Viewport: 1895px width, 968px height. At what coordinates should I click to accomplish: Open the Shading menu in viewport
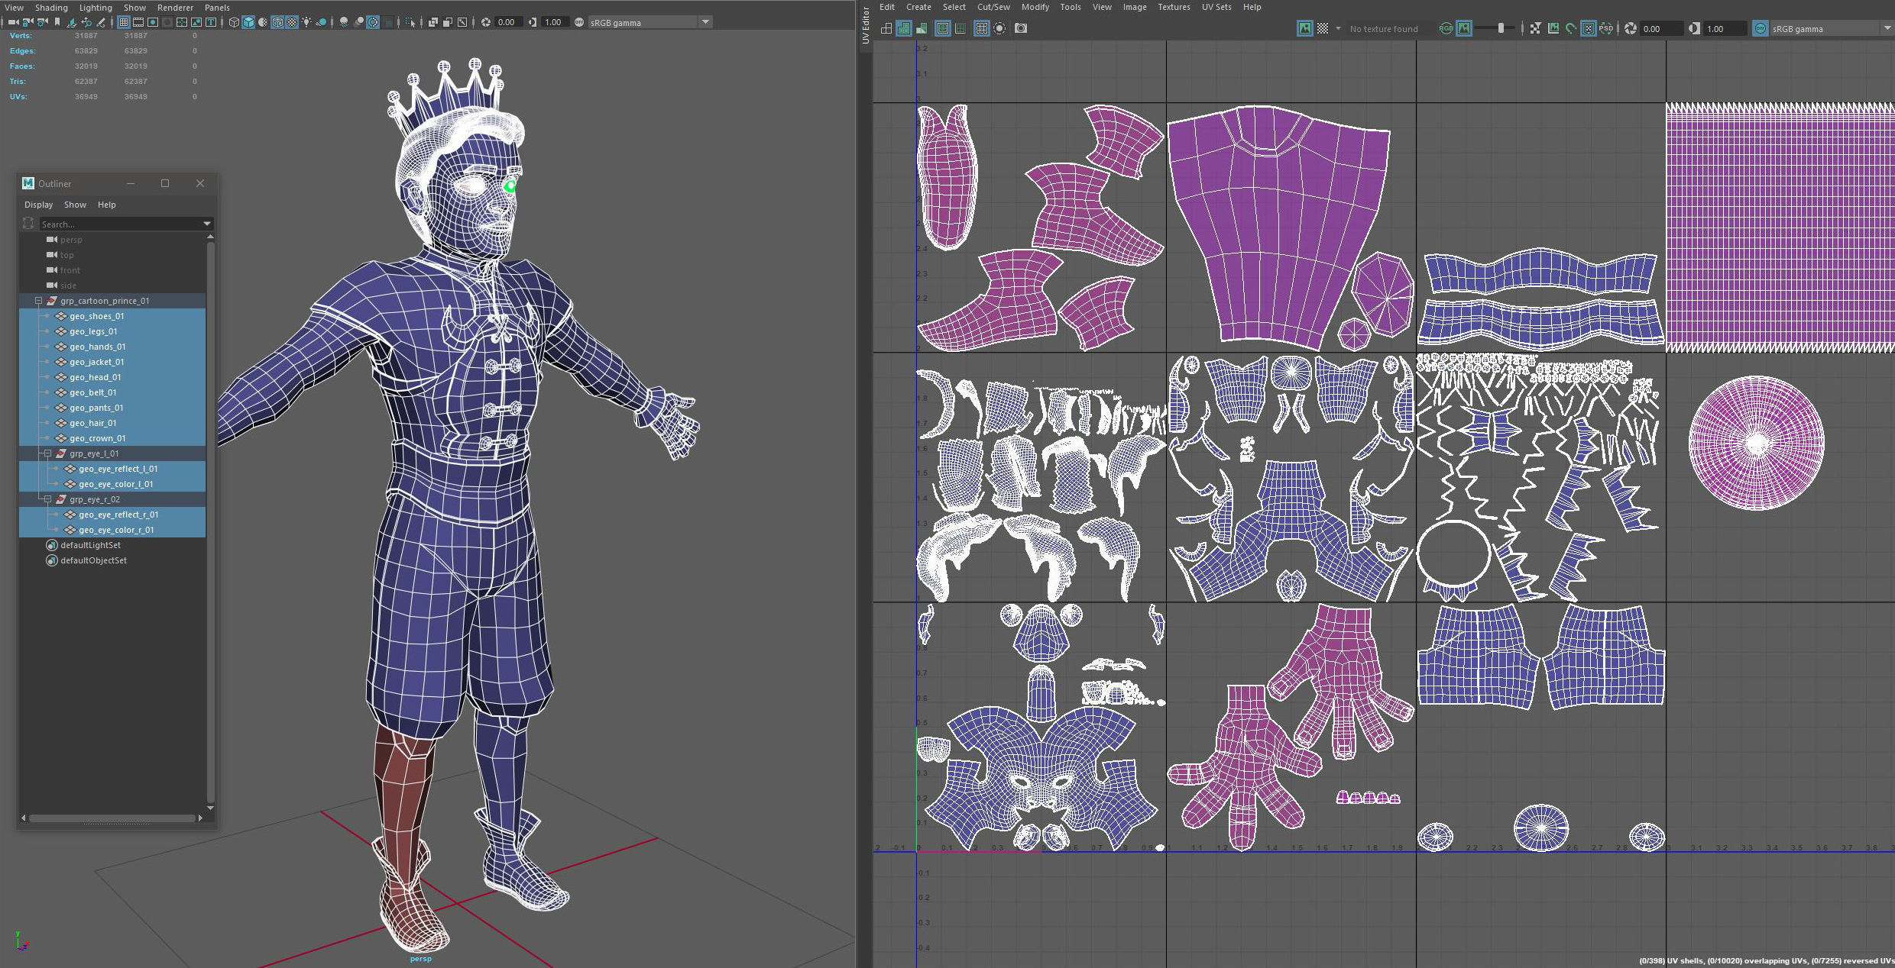pyautogui.click(x=51, y=8)
